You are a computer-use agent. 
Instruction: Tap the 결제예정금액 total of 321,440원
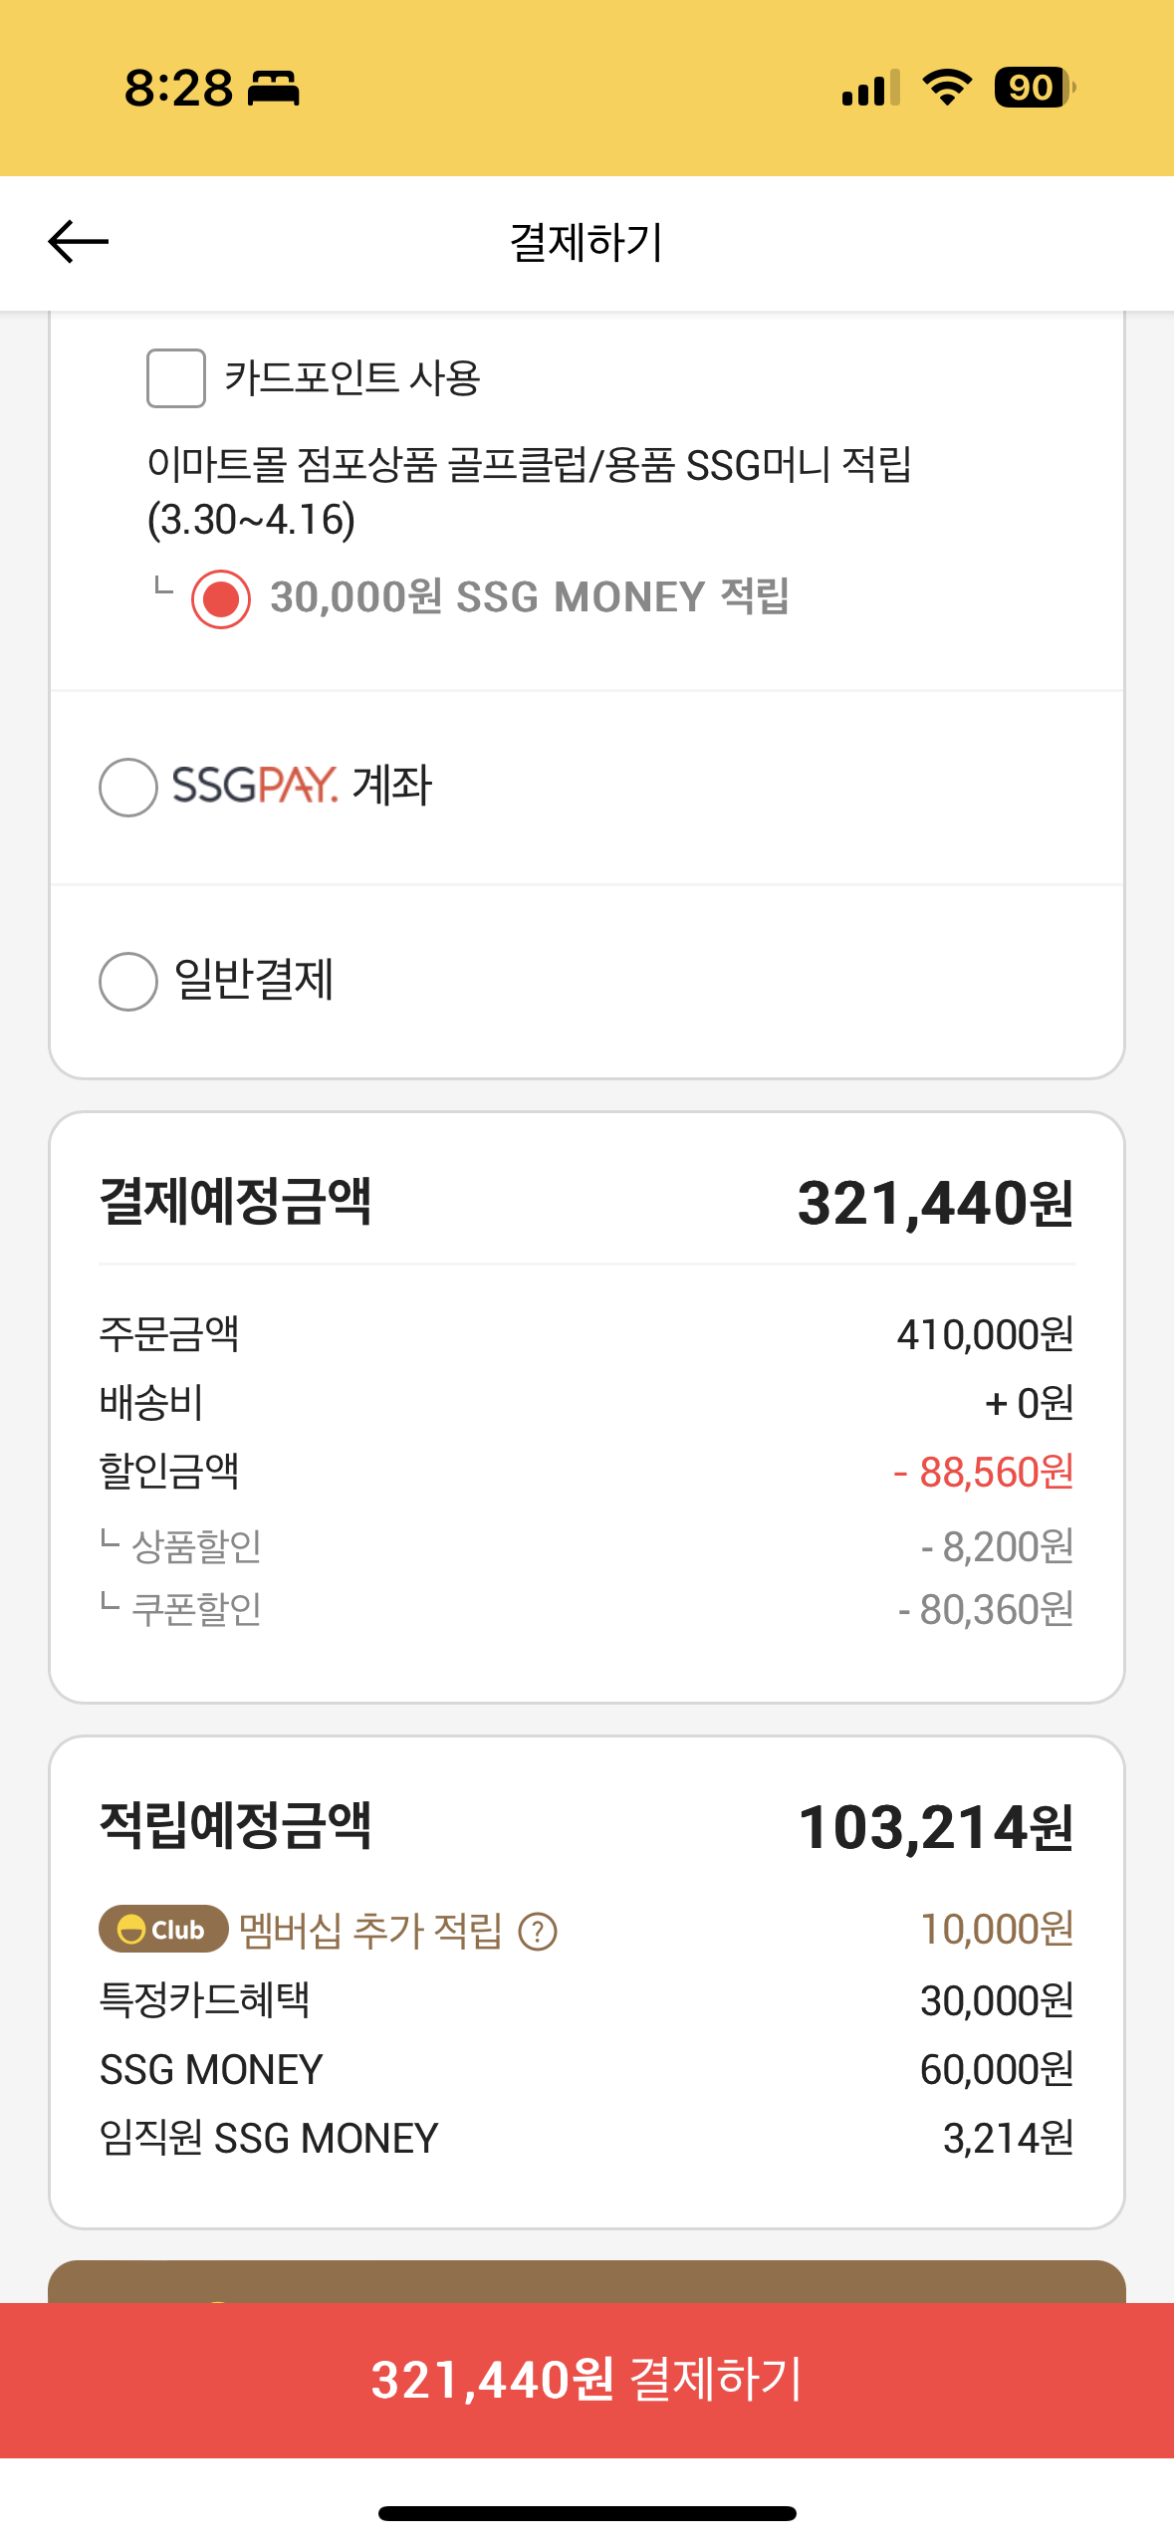coord(935,1203)
